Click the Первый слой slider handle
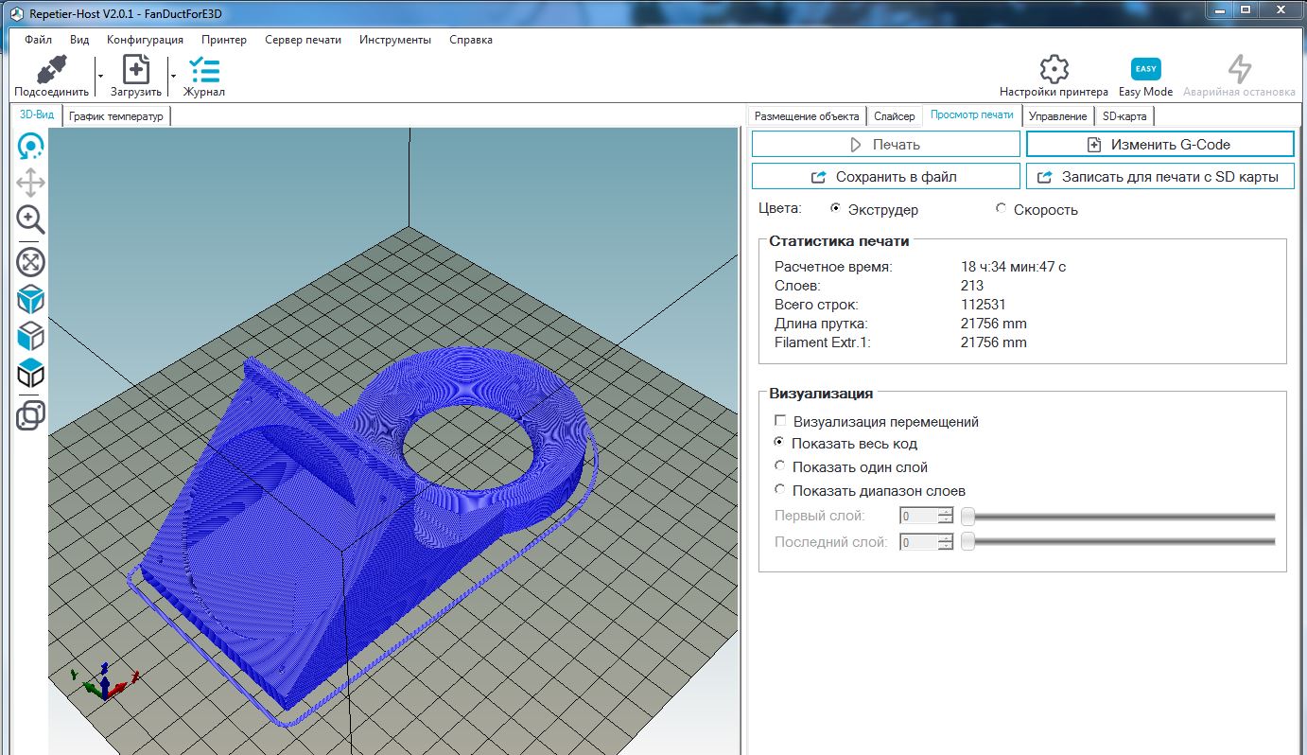This screenshot has height=755, width=1307. 967,517
